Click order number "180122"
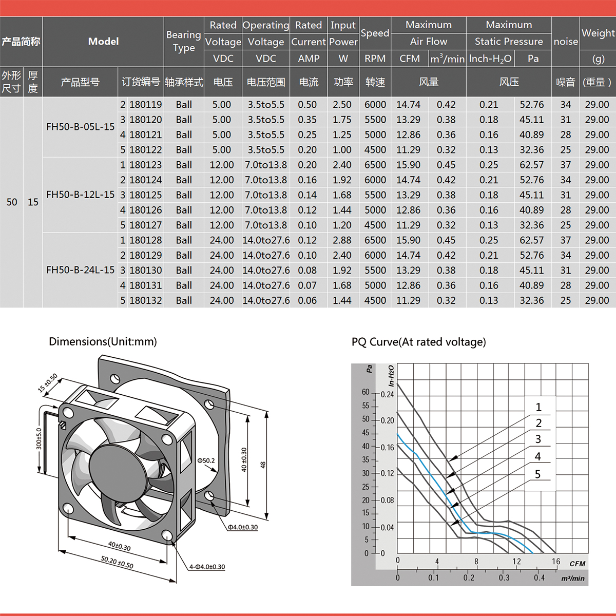 click(x=146, y=150)
